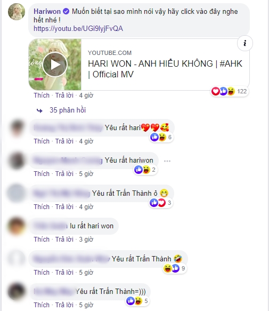Expand the 35 phản hồi replies
Screen dimensions: 269x311
(68, 110)
